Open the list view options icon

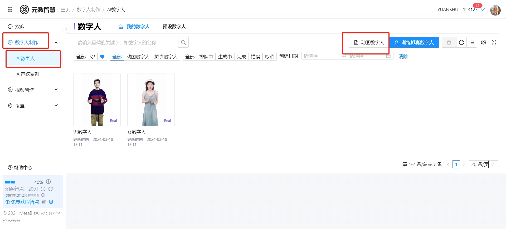[x=472, y=42]
